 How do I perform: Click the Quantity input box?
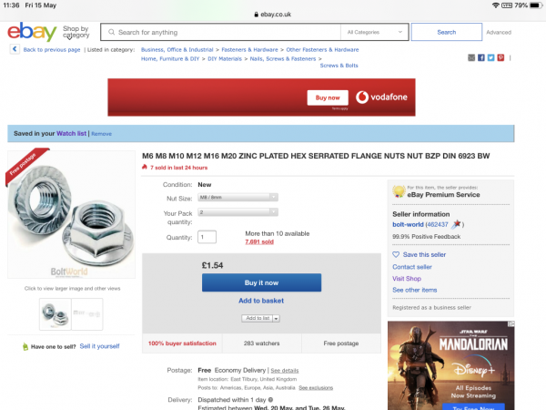click(x=207, y=237)
